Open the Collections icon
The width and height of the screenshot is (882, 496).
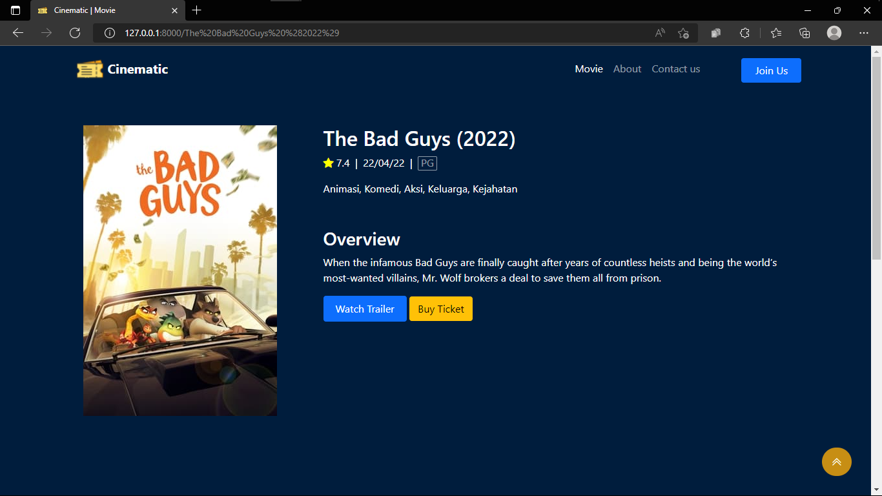(805, 33)
